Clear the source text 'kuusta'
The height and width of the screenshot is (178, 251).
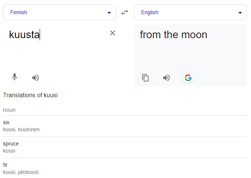tap(113, 33)
